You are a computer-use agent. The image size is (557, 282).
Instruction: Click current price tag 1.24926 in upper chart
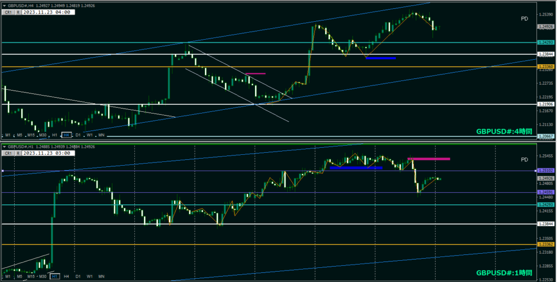point(546,27)
